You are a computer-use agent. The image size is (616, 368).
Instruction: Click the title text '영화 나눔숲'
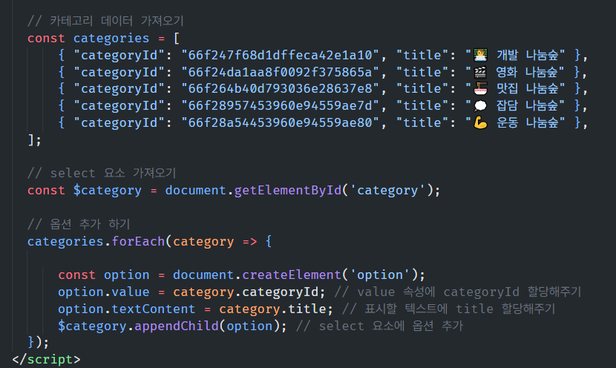[x=527, y=72]
